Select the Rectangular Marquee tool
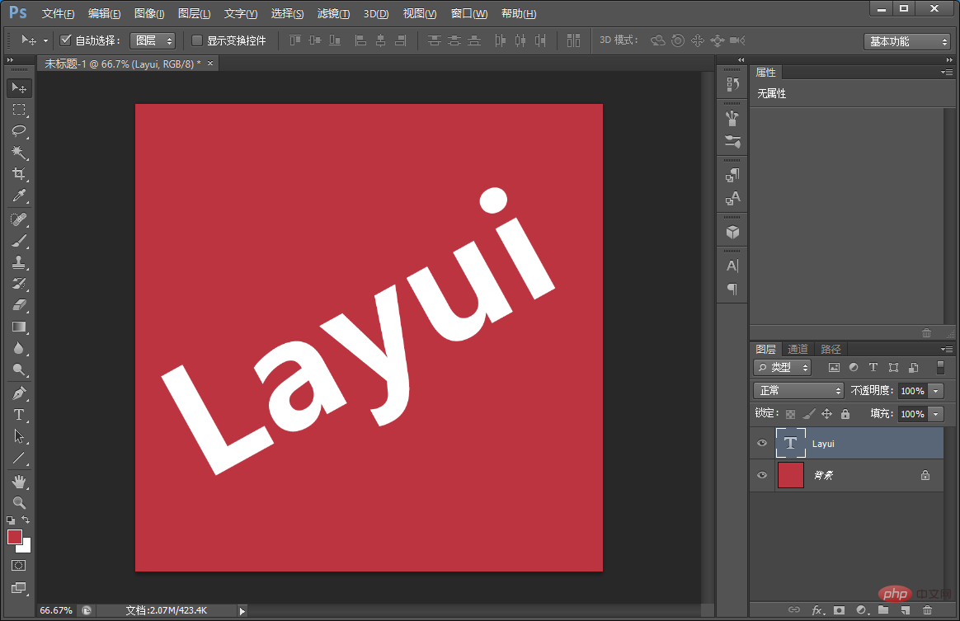 [x=19, y=110]
